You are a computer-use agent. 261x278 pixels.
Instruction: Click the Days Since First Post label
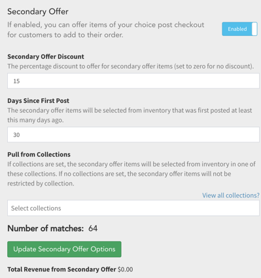coord(39,101)
